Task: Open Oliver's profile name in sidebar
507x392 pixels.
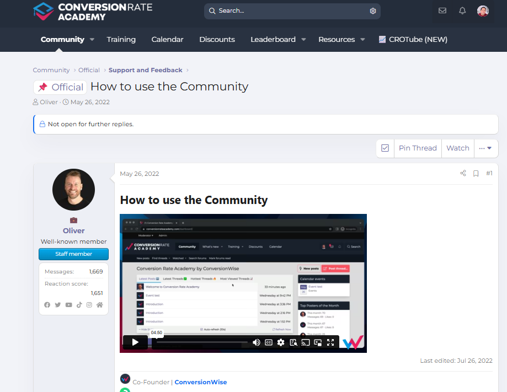Action: 74,231
